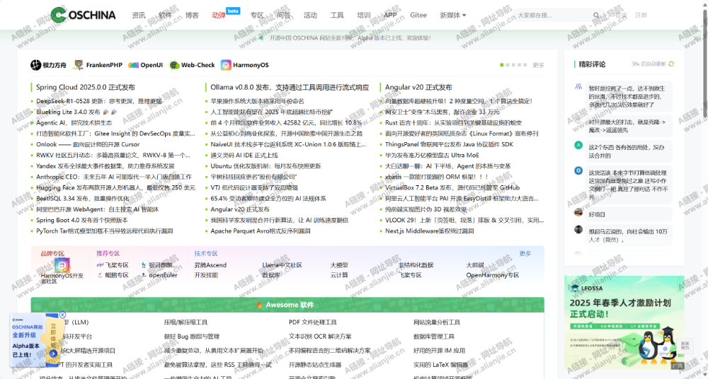Open the APP navigation item
Screen dimensions: 708x379
click(390, 16)
